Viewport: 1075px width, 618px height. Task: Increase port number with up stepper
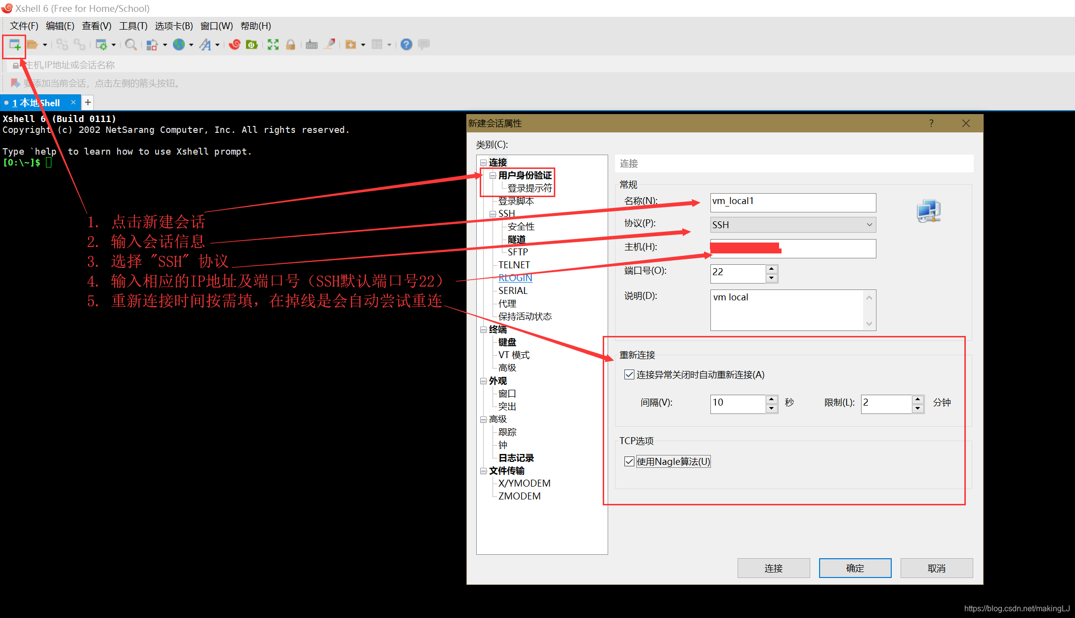pyautogui.click(x=771, y=269)
